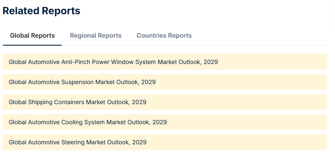Click 2029 in the Automotive Steering title
The height and width of the screenshot is (156, 335).
[139, 142]
